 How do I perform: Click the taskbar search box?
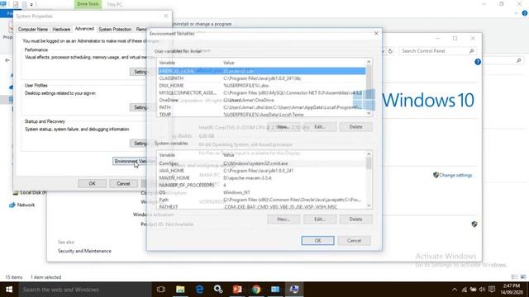[85, 290]
